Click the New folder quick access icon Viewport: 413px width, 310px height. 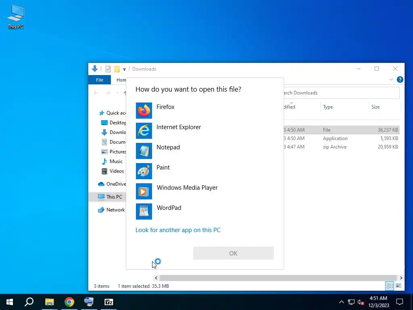(x=117, y=69)
